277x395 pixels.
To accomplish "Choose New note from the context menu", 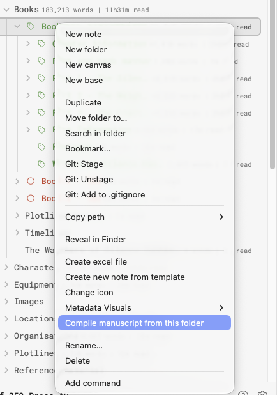I will coord(144,35).
